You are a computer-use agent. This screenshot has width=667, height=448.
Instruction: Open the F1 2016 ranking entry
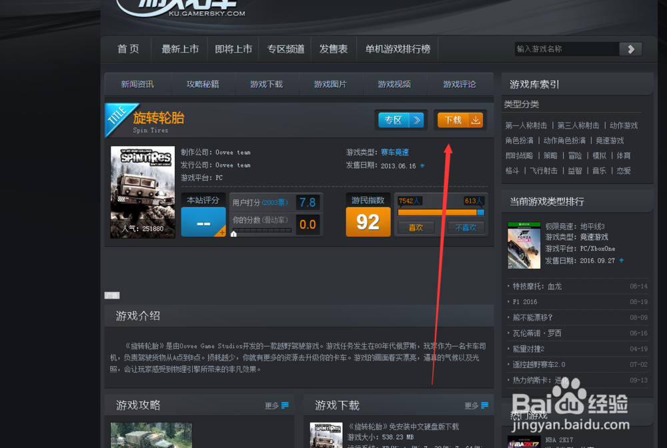pos(525,302)
